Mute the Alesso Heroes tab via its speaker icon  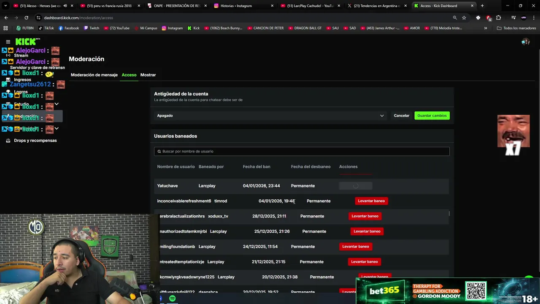65,6
